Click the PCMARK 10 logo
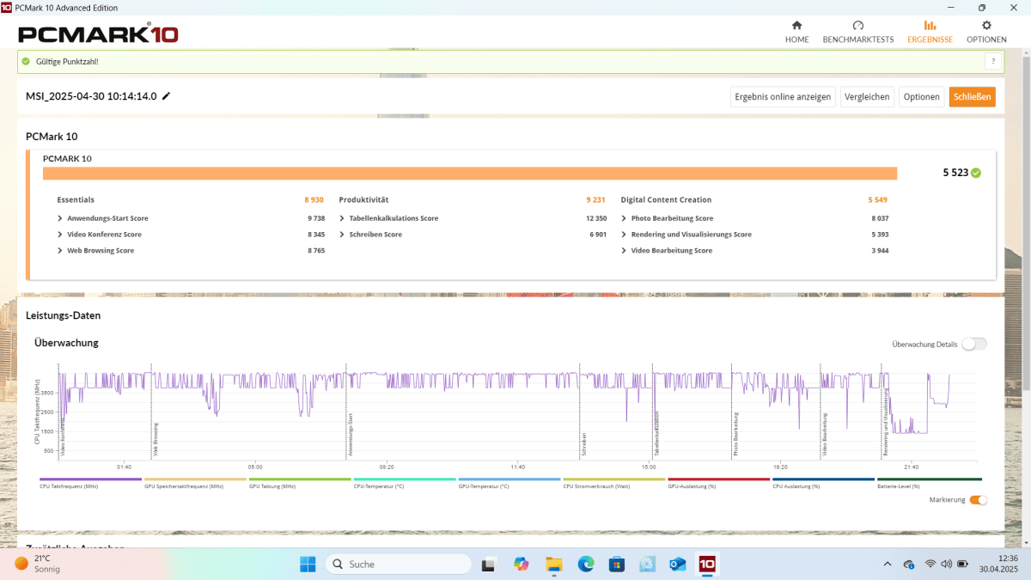The width and height of the screenshot is (1031, 580). tap(98, 34)
